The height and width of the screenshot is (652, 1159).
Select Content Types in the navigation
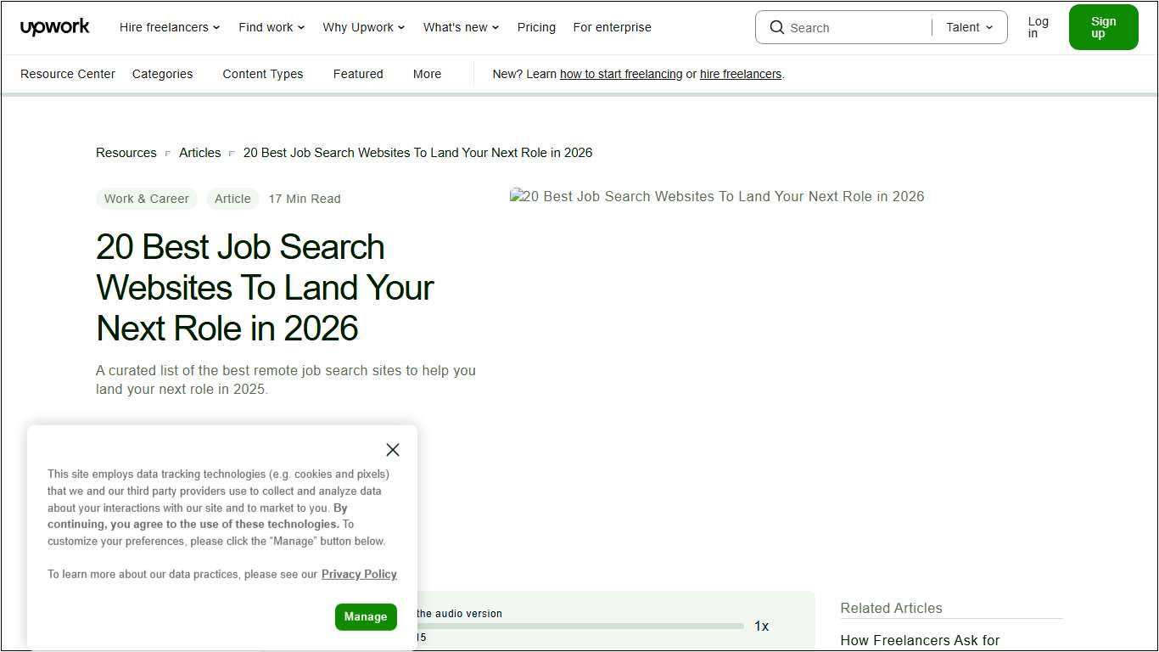262,74
